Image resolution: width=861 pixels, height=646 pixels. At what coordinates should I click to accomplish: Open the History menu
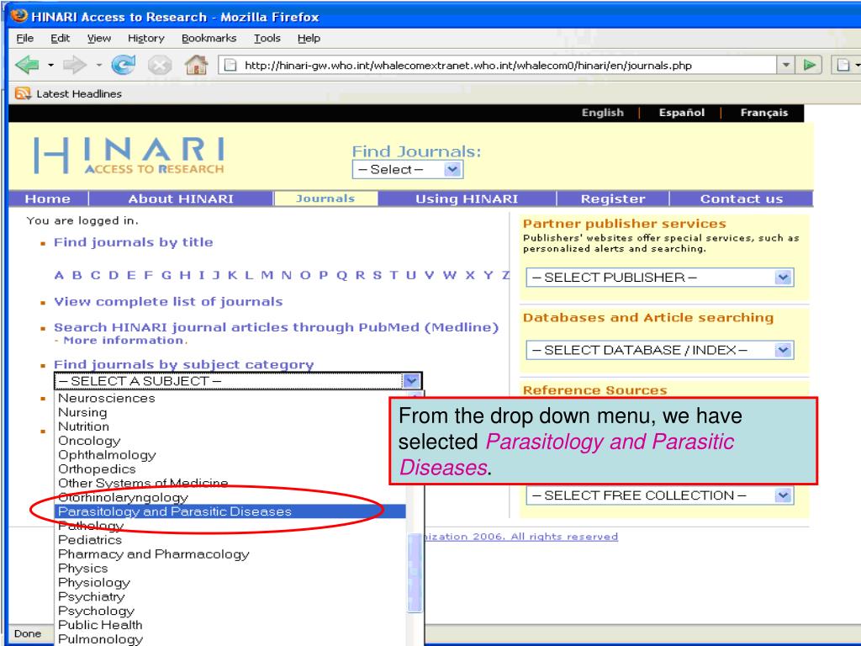[x=146, y=38]
